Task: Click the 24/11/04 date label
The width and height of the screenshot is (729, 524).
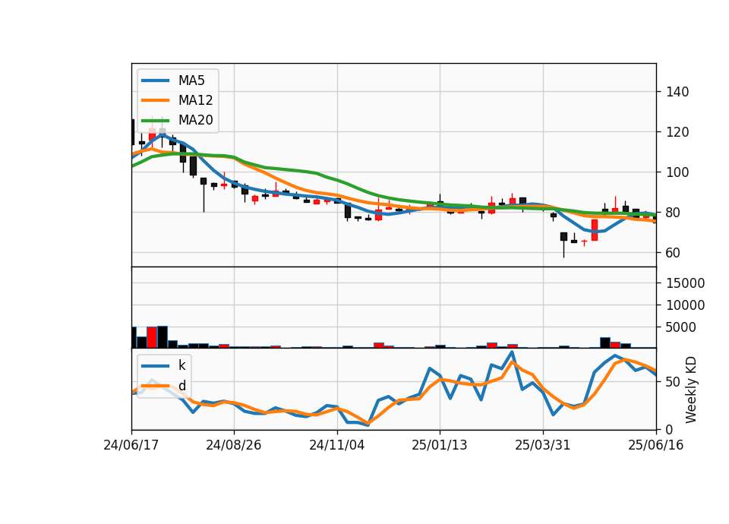Action: [336, 445]
